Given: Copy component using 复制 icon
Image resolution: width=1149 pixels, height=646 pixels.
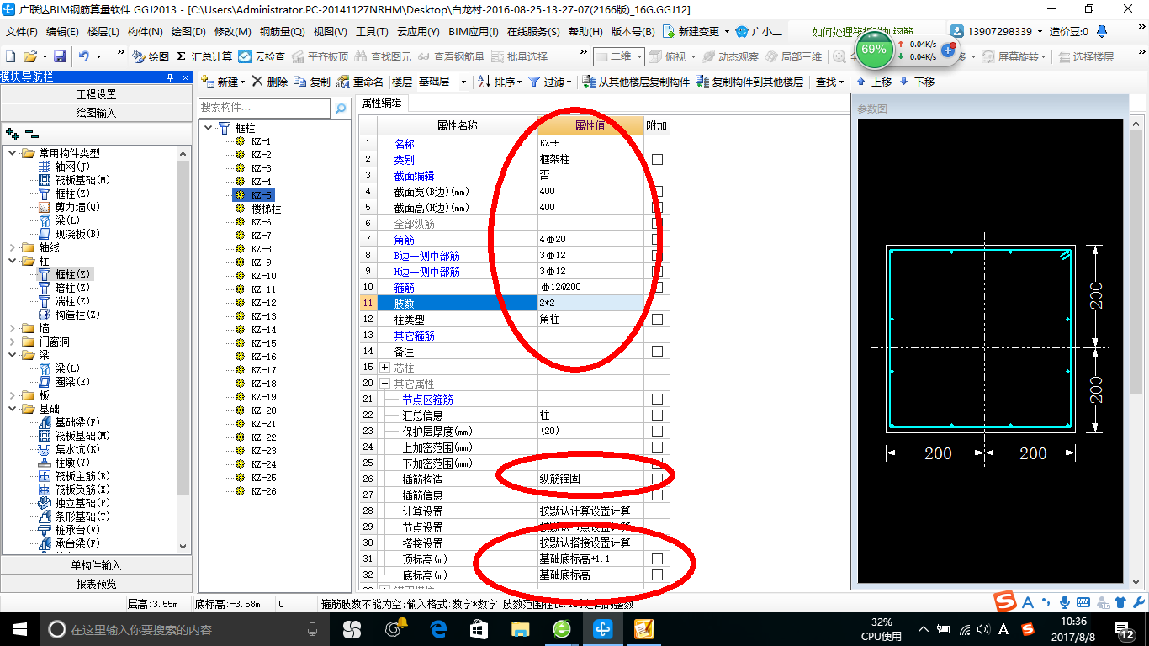Looking at the screenshot, I should click(x=312, y=82).
